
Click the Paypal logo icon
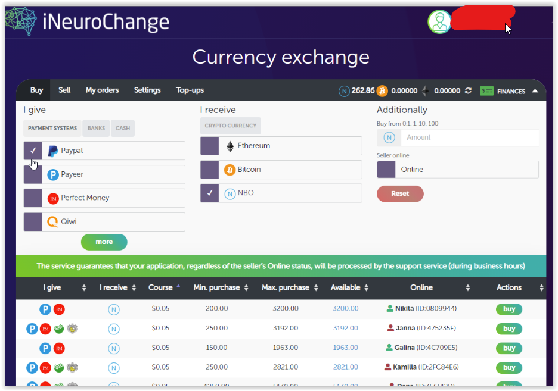pos(52,151)
